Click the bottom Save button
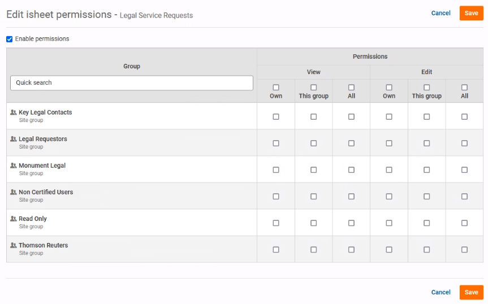The height and width of the screenshot is (304, 488). pyautogui.click(x=471, y=292)
